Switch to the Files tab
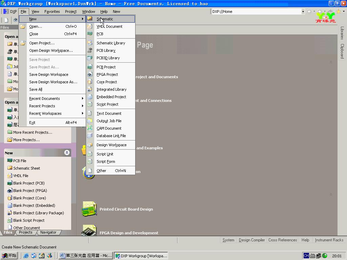347x260 pixels. (x=8, y=232)
